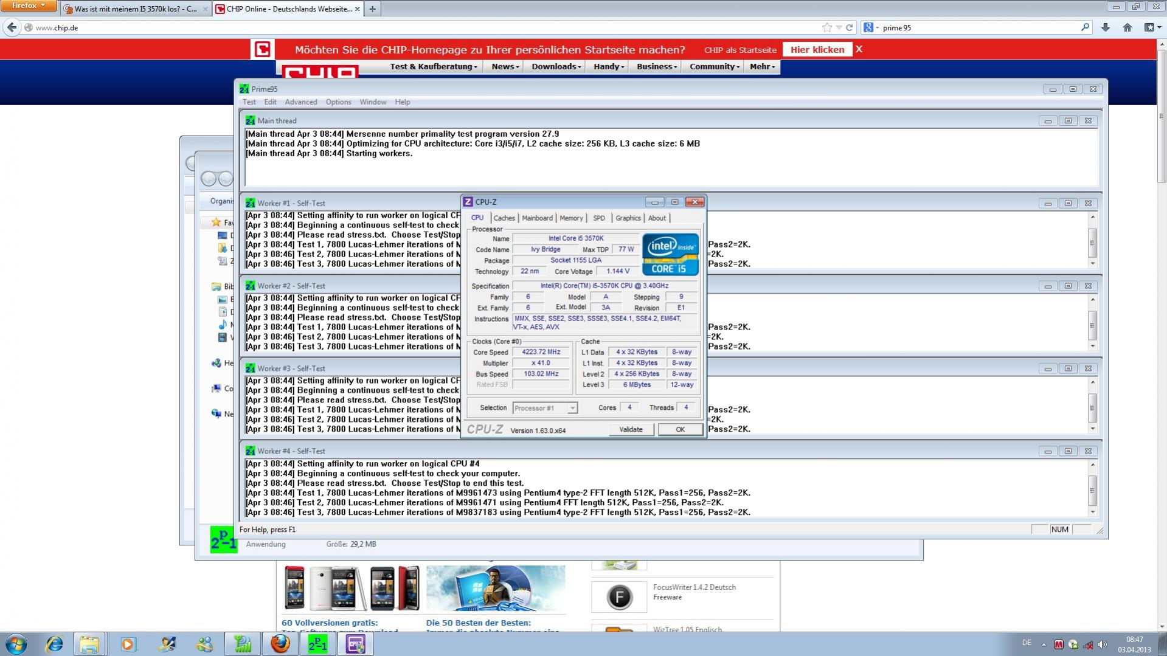Open Prime95's Options menu
Screen dimensions: 1167x656
click(338, 102)
